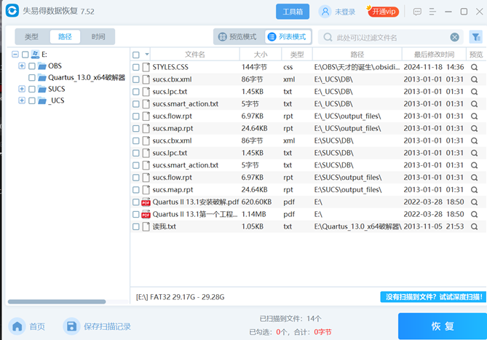Check the 读我.txt file checkbox

pos(135,226)
